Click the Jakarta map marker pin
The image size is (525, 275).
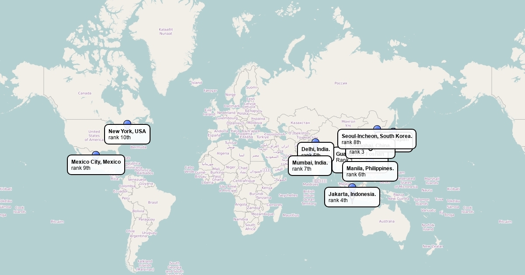click(352, 186)
